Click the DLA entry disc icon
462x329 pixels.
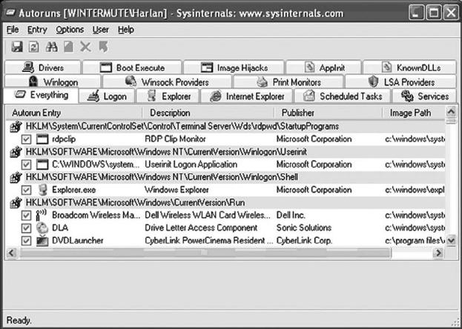tap(42, 227)
